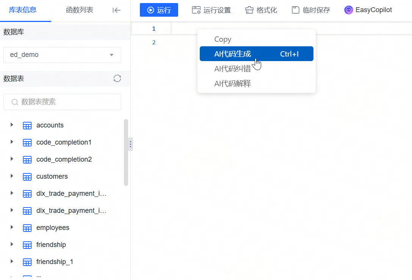Click the 运行 run button

click(x=159, y=10)
